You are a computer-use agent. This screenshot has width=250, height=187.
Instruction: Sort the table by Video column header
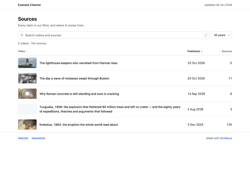click(x=23, y=51)
